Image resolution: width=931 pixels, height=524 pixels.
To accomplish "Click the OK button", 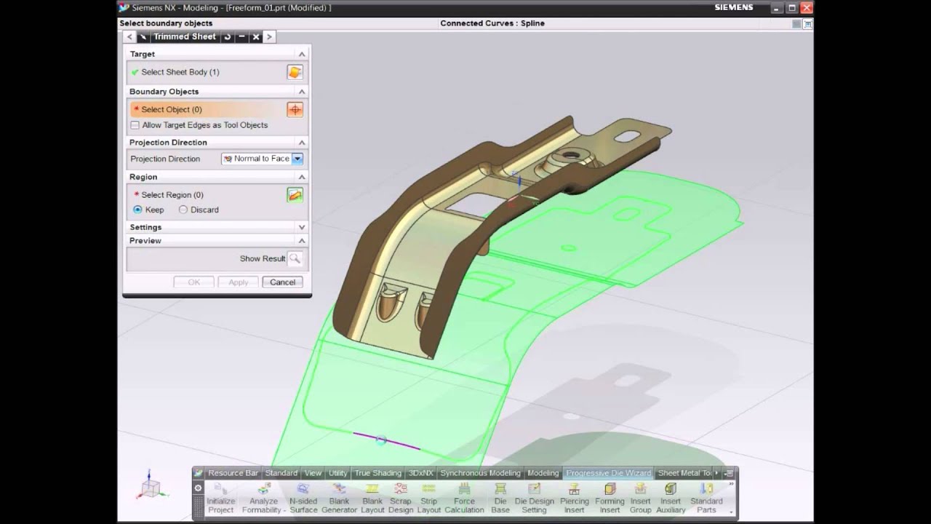I will pos(194,282).
